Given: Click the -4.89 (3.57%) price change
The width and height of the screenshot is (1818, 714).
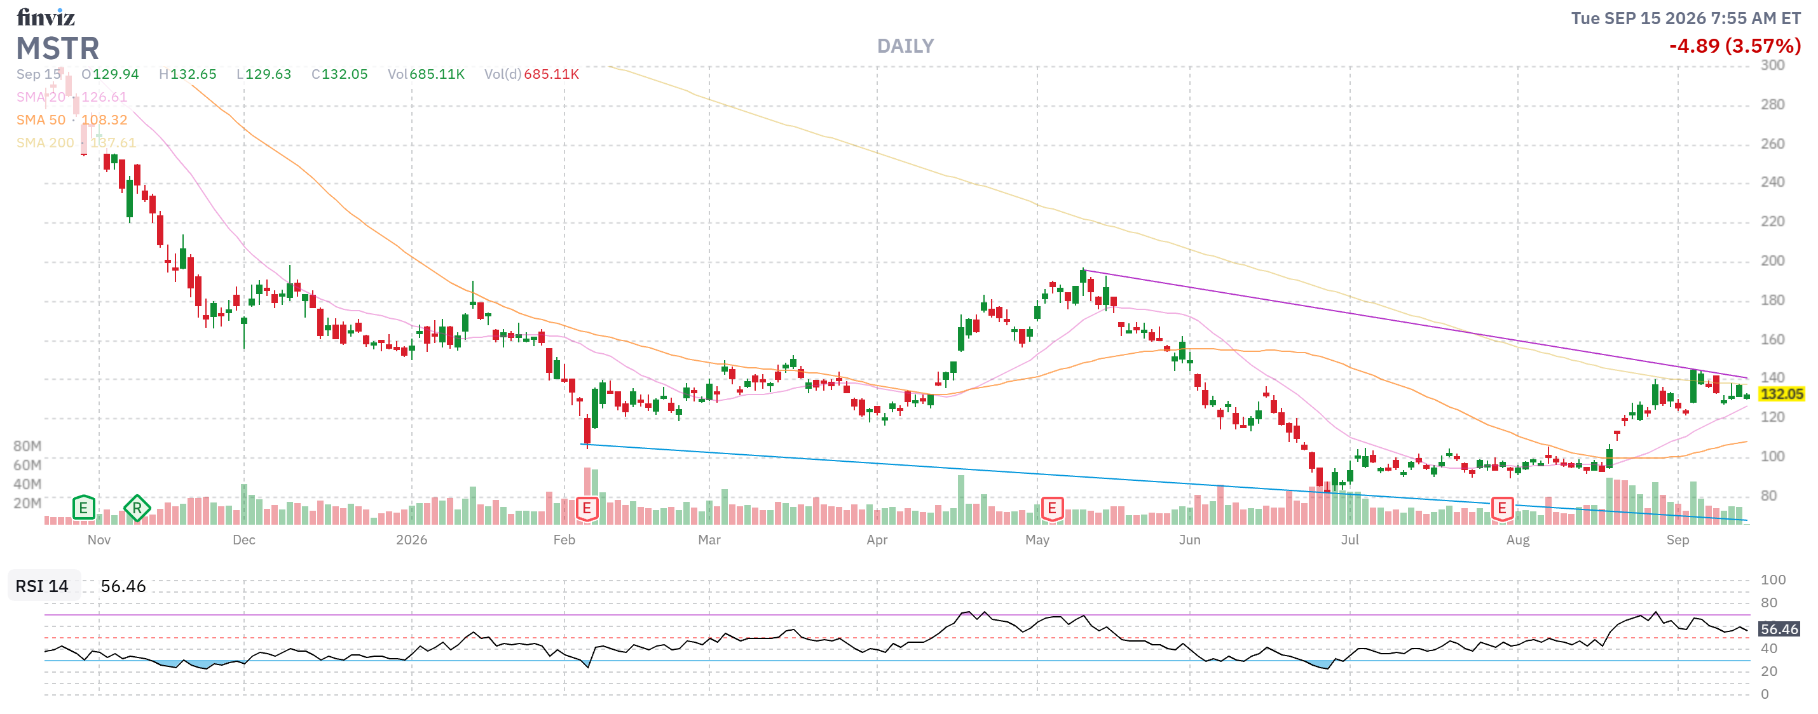Looking at the screenshot, I should click(x=1735, y=46).
